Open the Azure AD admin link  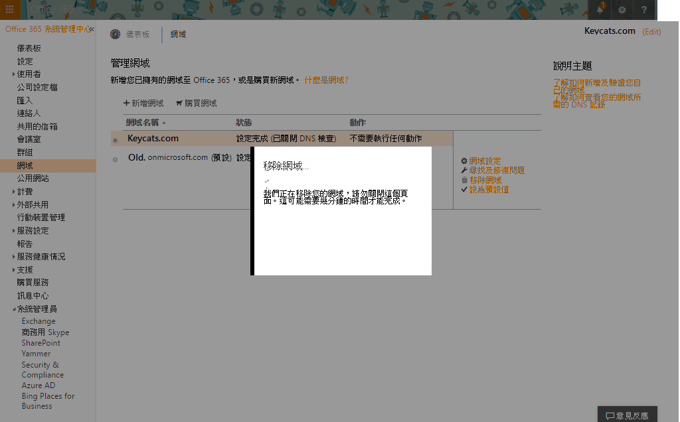[x=39, y=386]
